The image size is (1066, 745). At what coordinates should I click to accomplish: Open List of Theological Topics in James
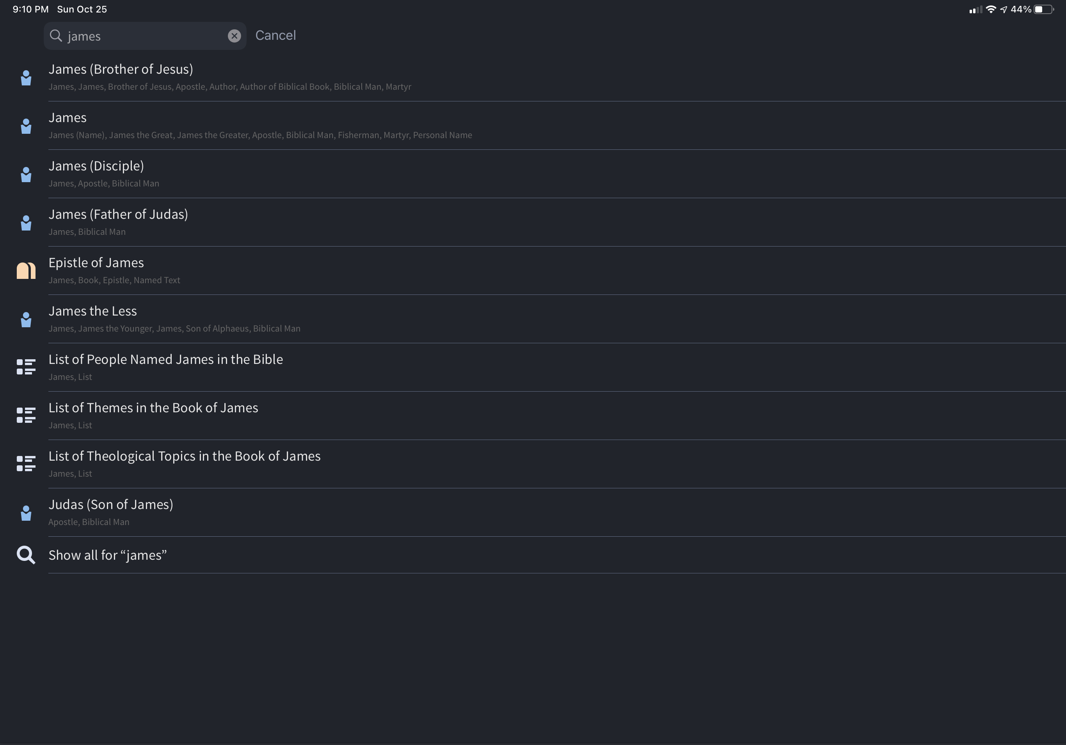point(184,456)
